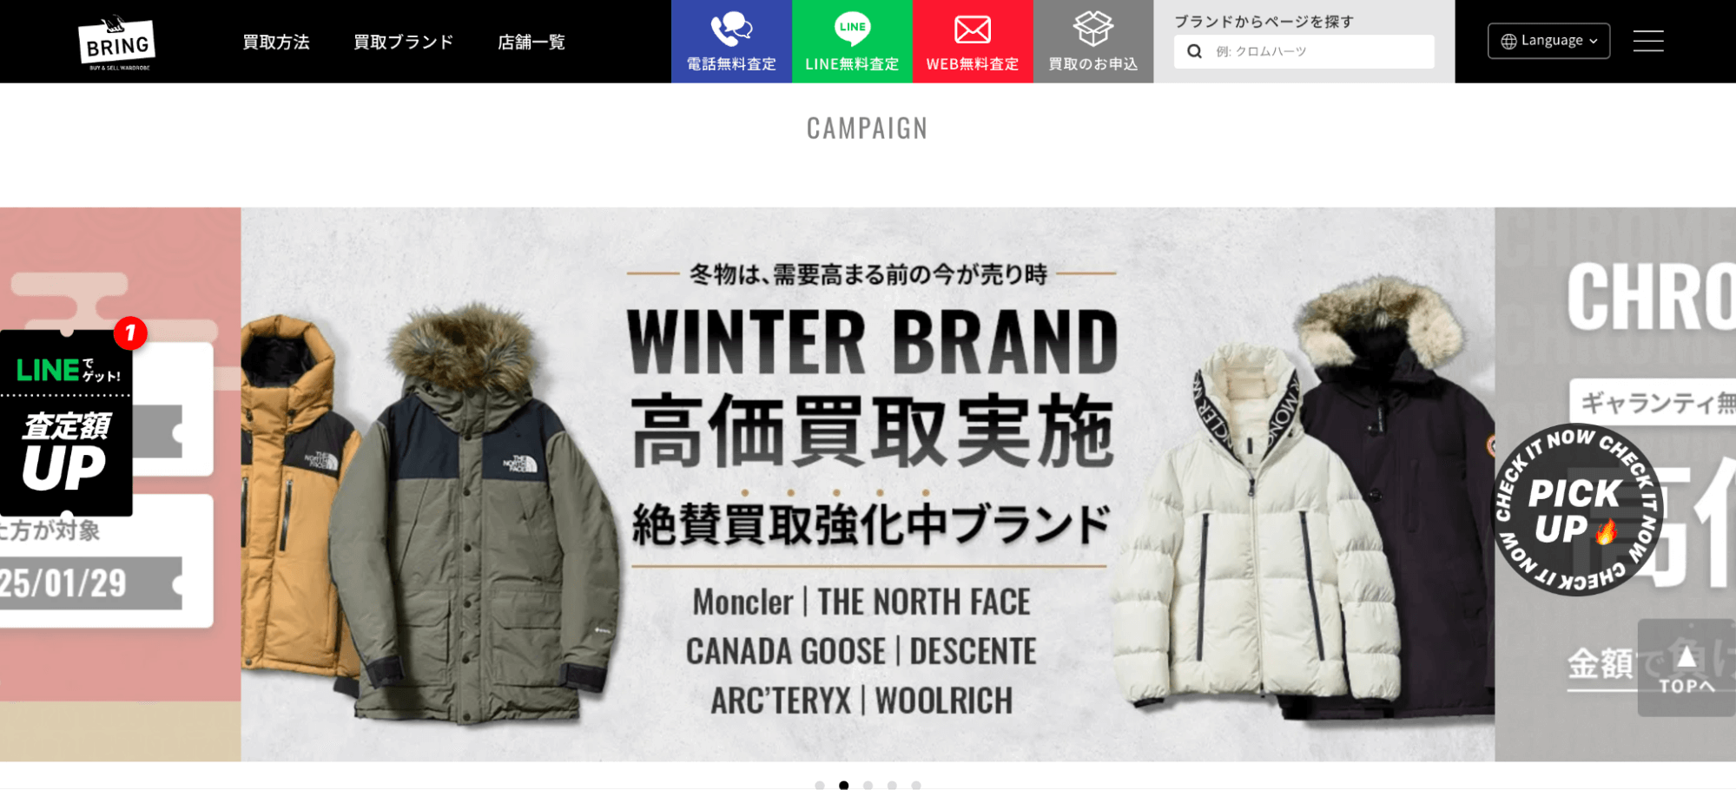The width and height of the screenshot is (1736, 790).
Task: Expand the Language dropdown
Action: point(1548,41)
